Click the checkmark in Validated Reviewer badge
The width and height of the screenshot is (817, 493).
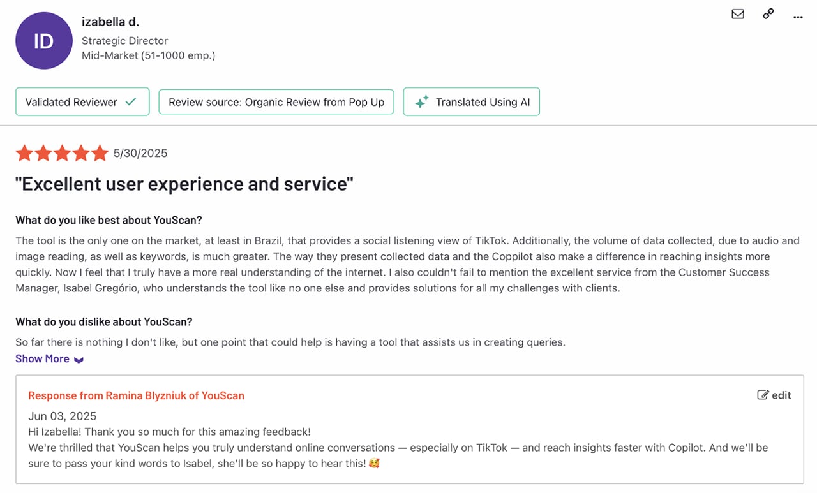pos(131,101)
